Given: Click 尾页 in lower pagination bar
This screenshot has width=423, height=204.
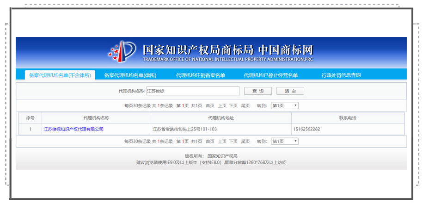Looking at the screenshot, I should (x=245, y=141).
